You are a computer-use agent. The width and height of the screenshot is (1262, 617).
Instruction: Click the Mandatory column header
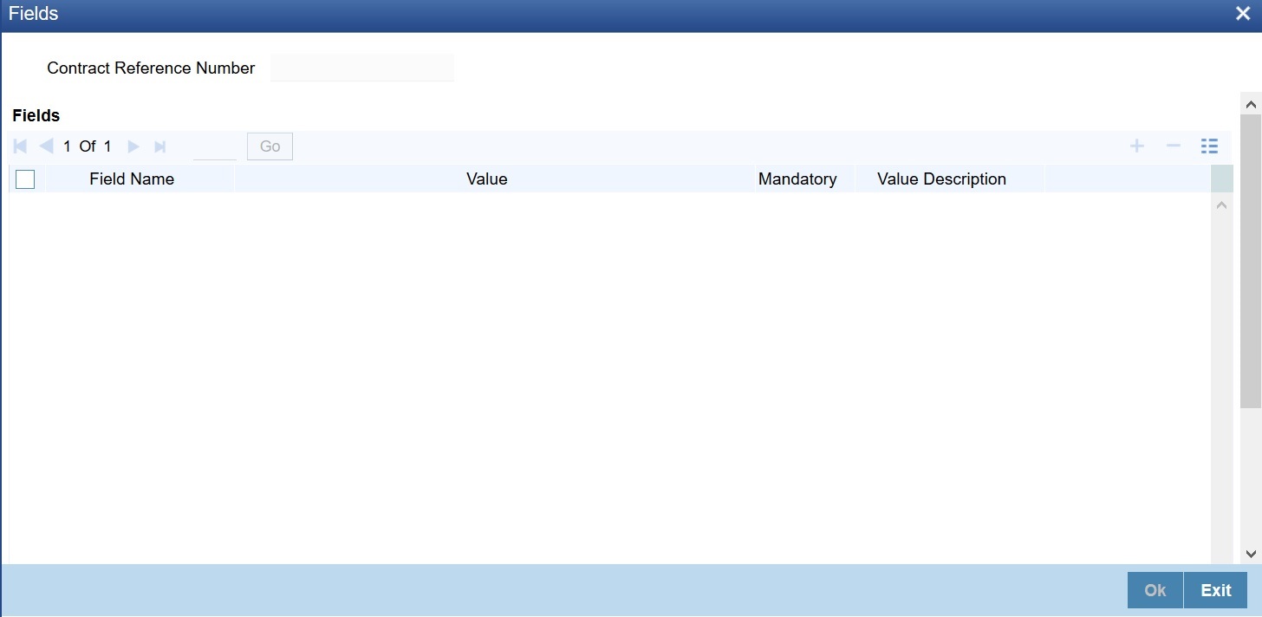point(797,179)
